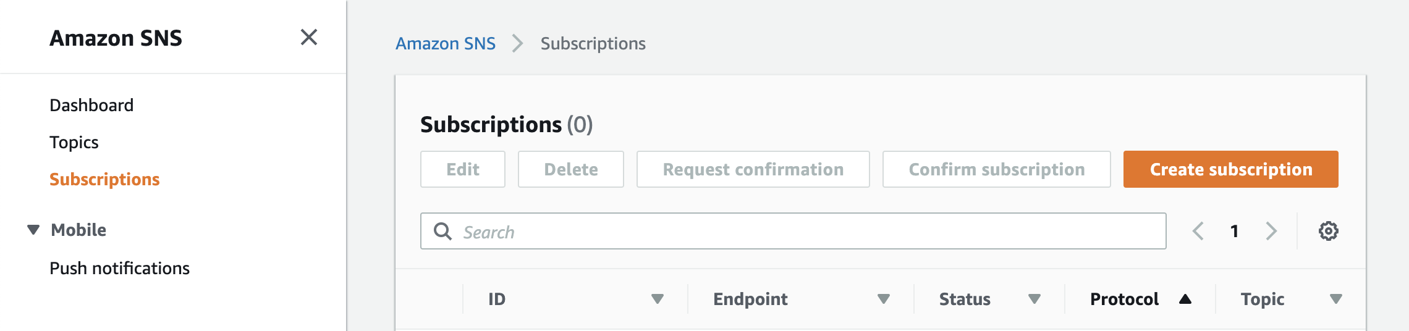Screen dimensions: 1409x331
Task: Select Subscriptions in the sidebar
Action: [104, 179]
